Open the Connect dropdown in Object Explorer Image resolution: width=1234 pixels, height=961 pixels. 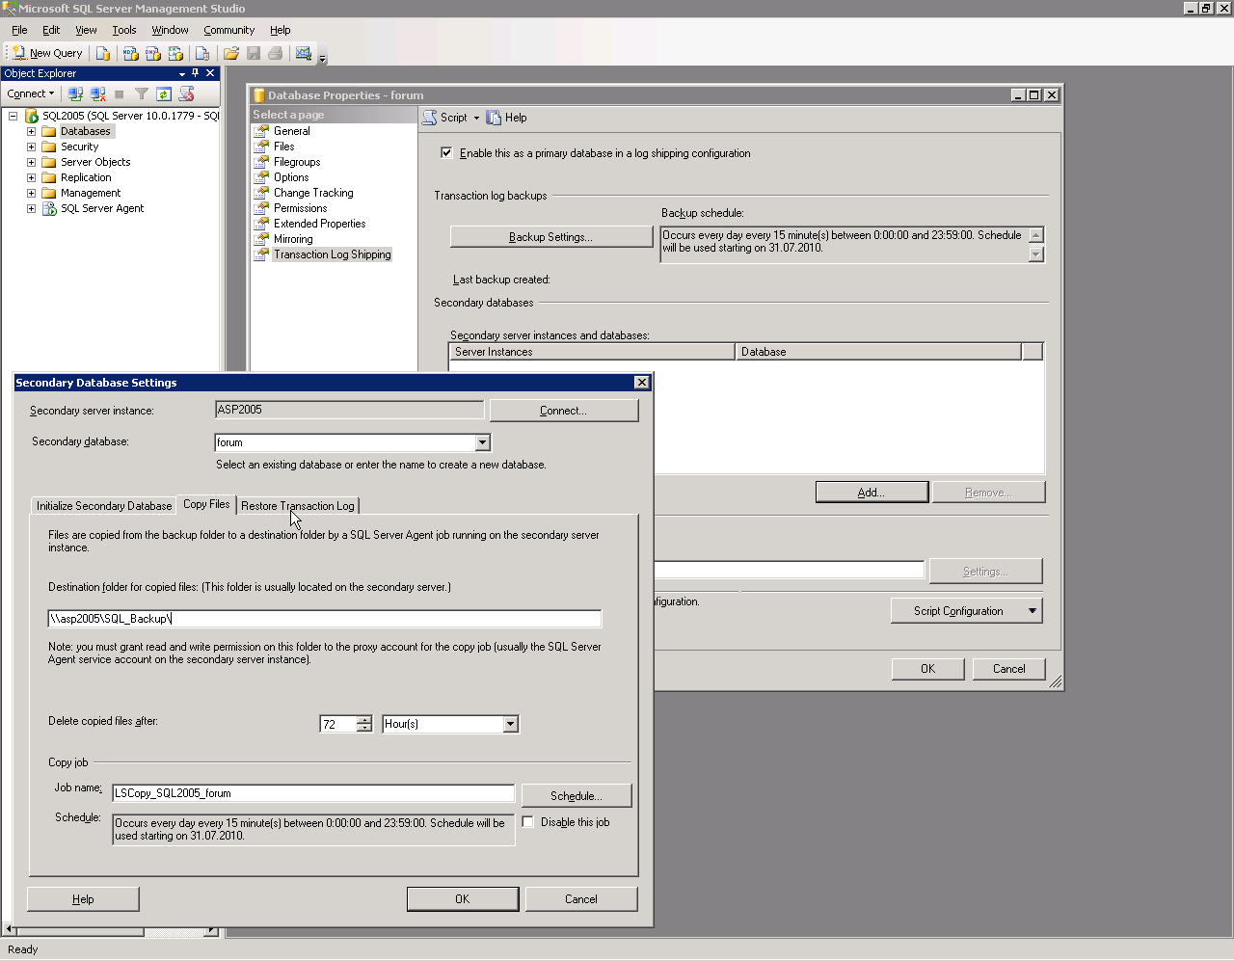[31, 93]
